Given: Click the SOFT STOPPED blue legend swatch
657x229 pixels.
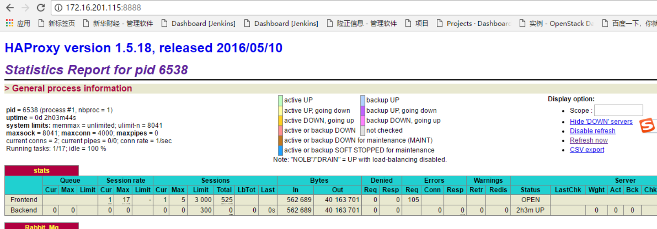Looking at the screenshot, I should (280, 150).
